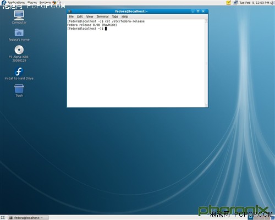The image size is (275, 220).
Task: Open the mail launcher beside Firefox
Action: pos(59,3)
